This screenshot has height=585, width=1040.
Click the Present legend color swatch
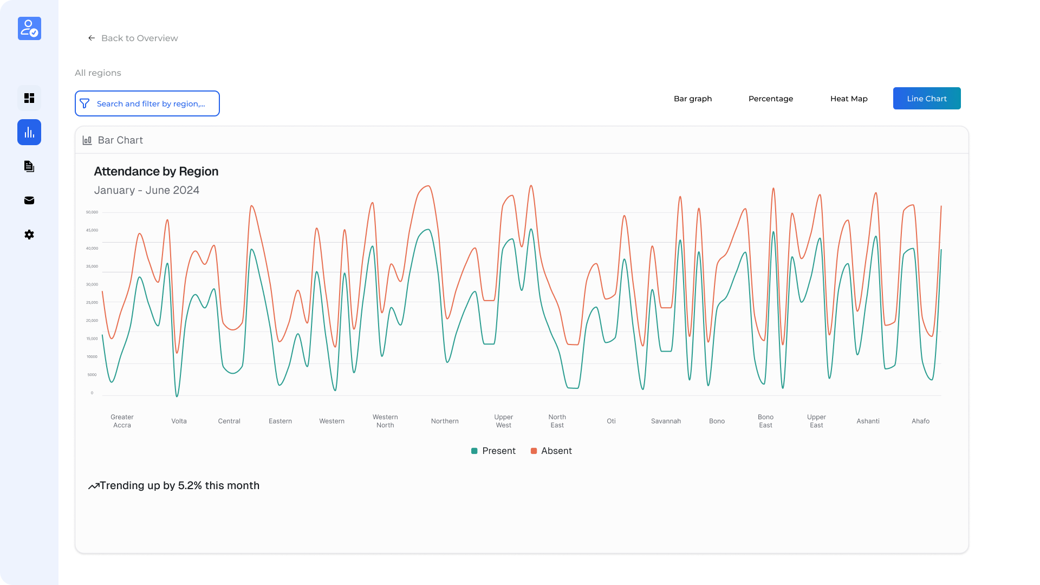(x=473, y=451)
